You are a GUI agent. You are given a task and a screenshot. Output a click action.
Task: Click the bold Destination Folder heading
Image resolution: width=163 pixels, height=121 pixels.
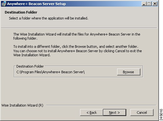point(21,12)
